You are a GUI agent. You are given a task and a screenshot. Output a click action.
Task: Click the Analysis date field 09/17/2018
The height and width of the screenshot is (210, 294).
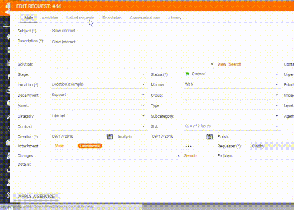point(177,136)
